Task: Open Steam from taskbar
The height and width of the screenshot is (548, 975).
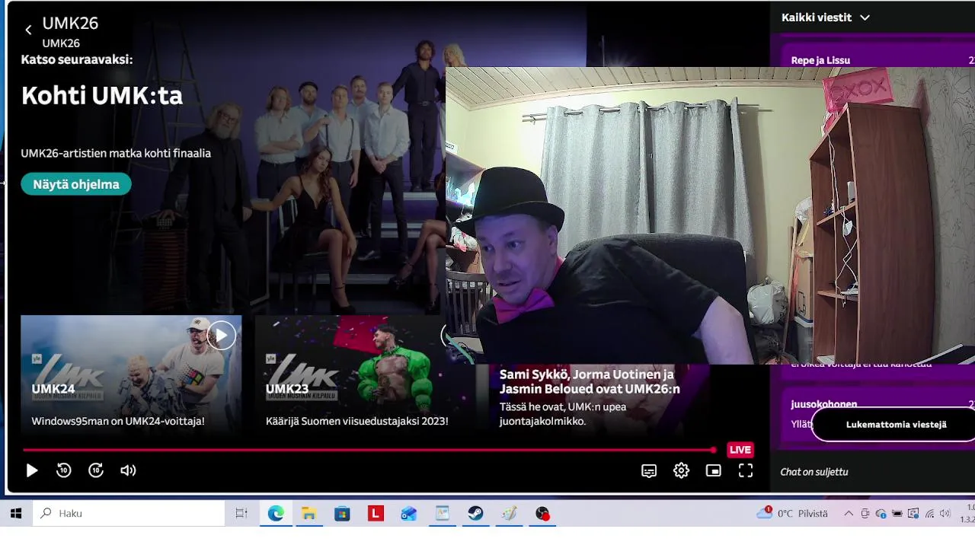Action: [475, 514]
